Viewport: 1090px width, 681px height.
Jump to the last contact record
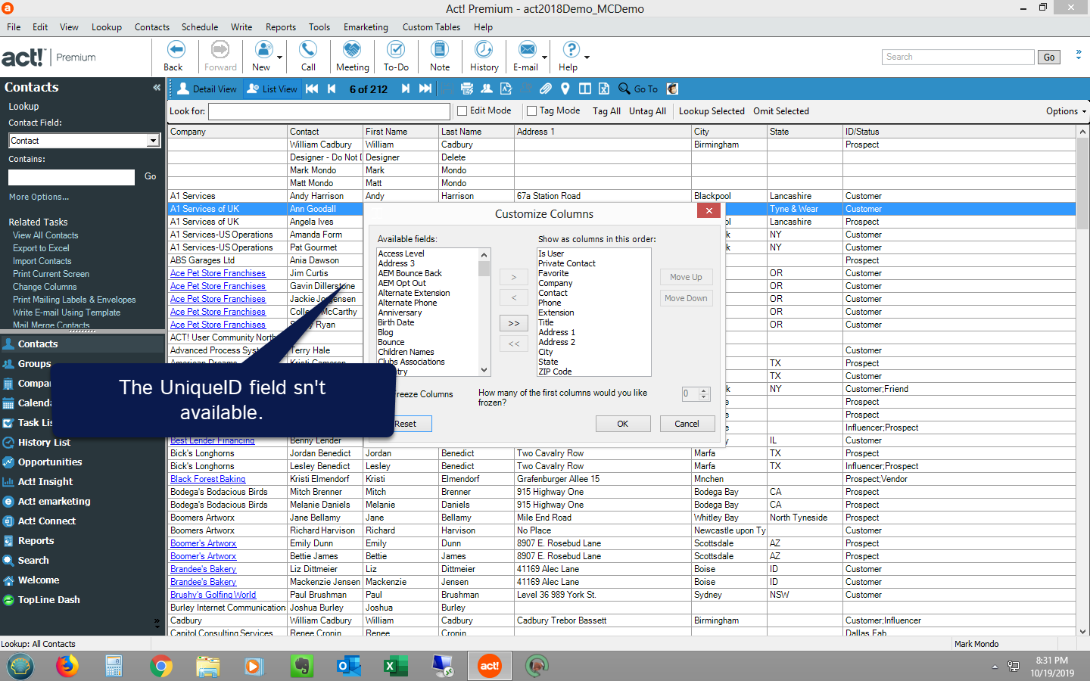point(425,89)
